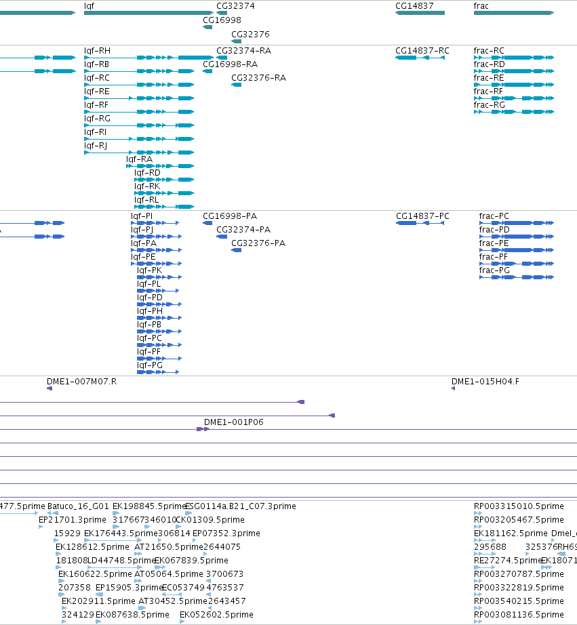Open the DME1-001P06 clone feature

[234, 422]
